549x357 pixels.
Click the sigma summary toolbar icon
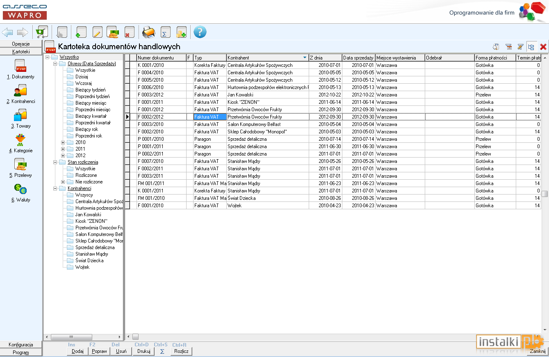166,32
